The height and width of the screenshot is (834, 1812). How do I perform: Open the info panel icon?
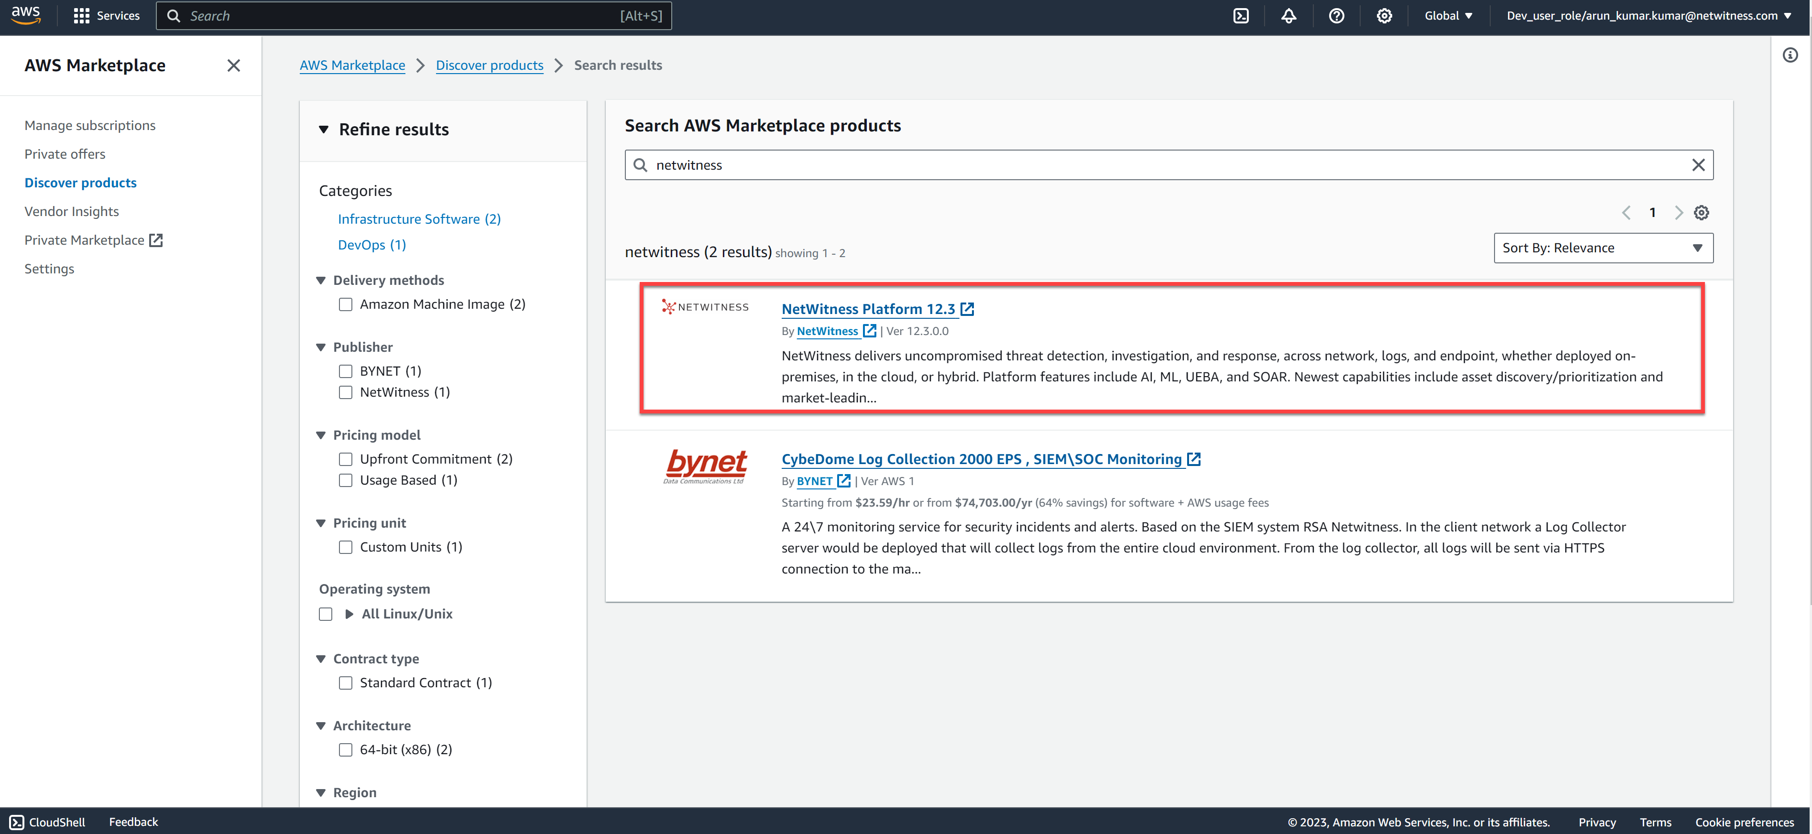tap(1790, 55)
